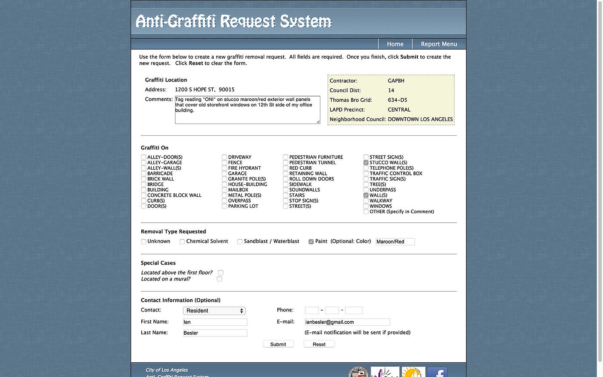Check OTHER (Specify in Comment) checkbox
The image size is (603, 377).
coord(366,212)
